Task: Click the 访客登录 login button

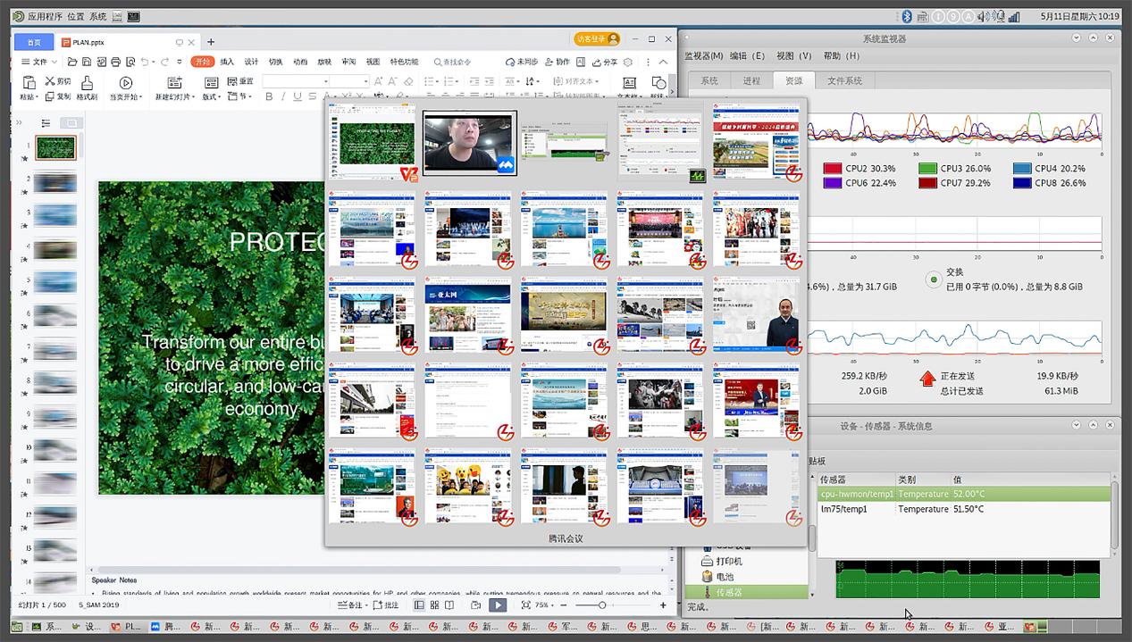Action: tap(597, 39)
